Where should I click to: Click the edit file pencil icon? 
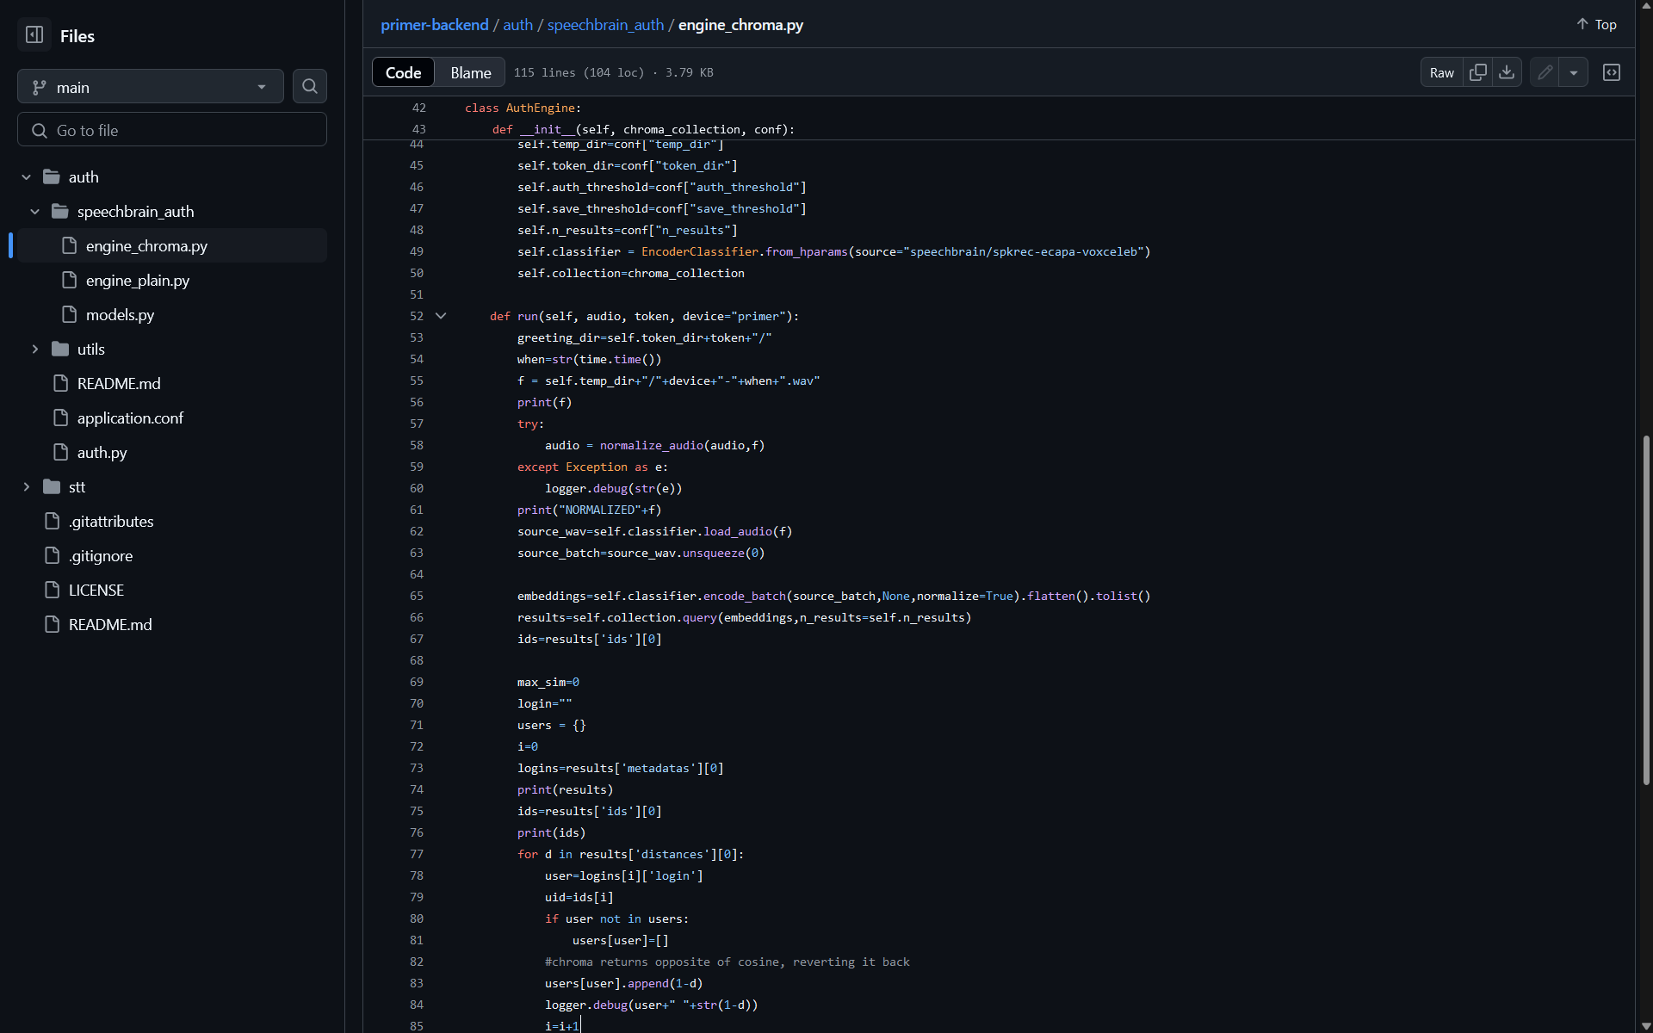[1545, 72]
